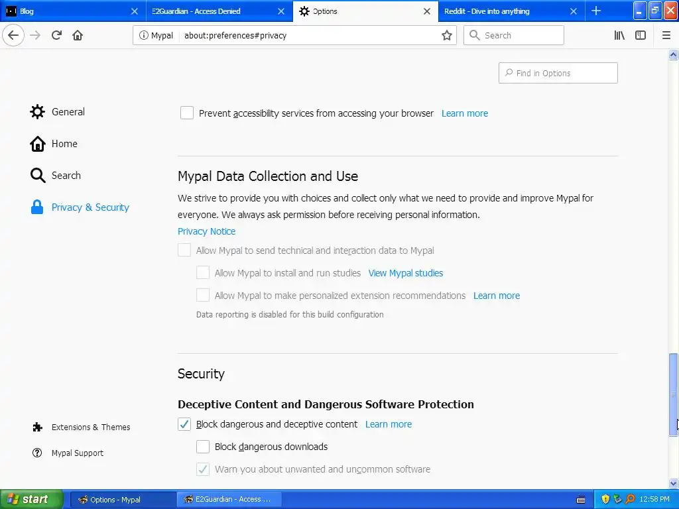Open the home page icon in toolbar
The height and width of the screenshot is (509, 679).
[78, 35]
